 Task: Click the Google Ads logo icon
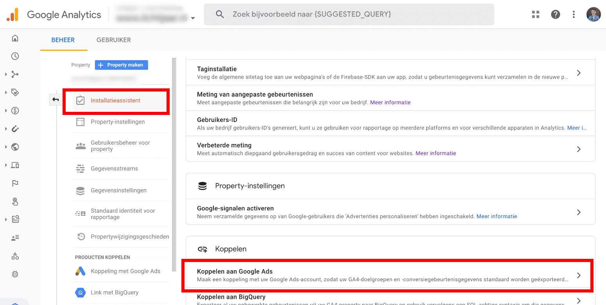pyautogui.click(x=80, y=271)
